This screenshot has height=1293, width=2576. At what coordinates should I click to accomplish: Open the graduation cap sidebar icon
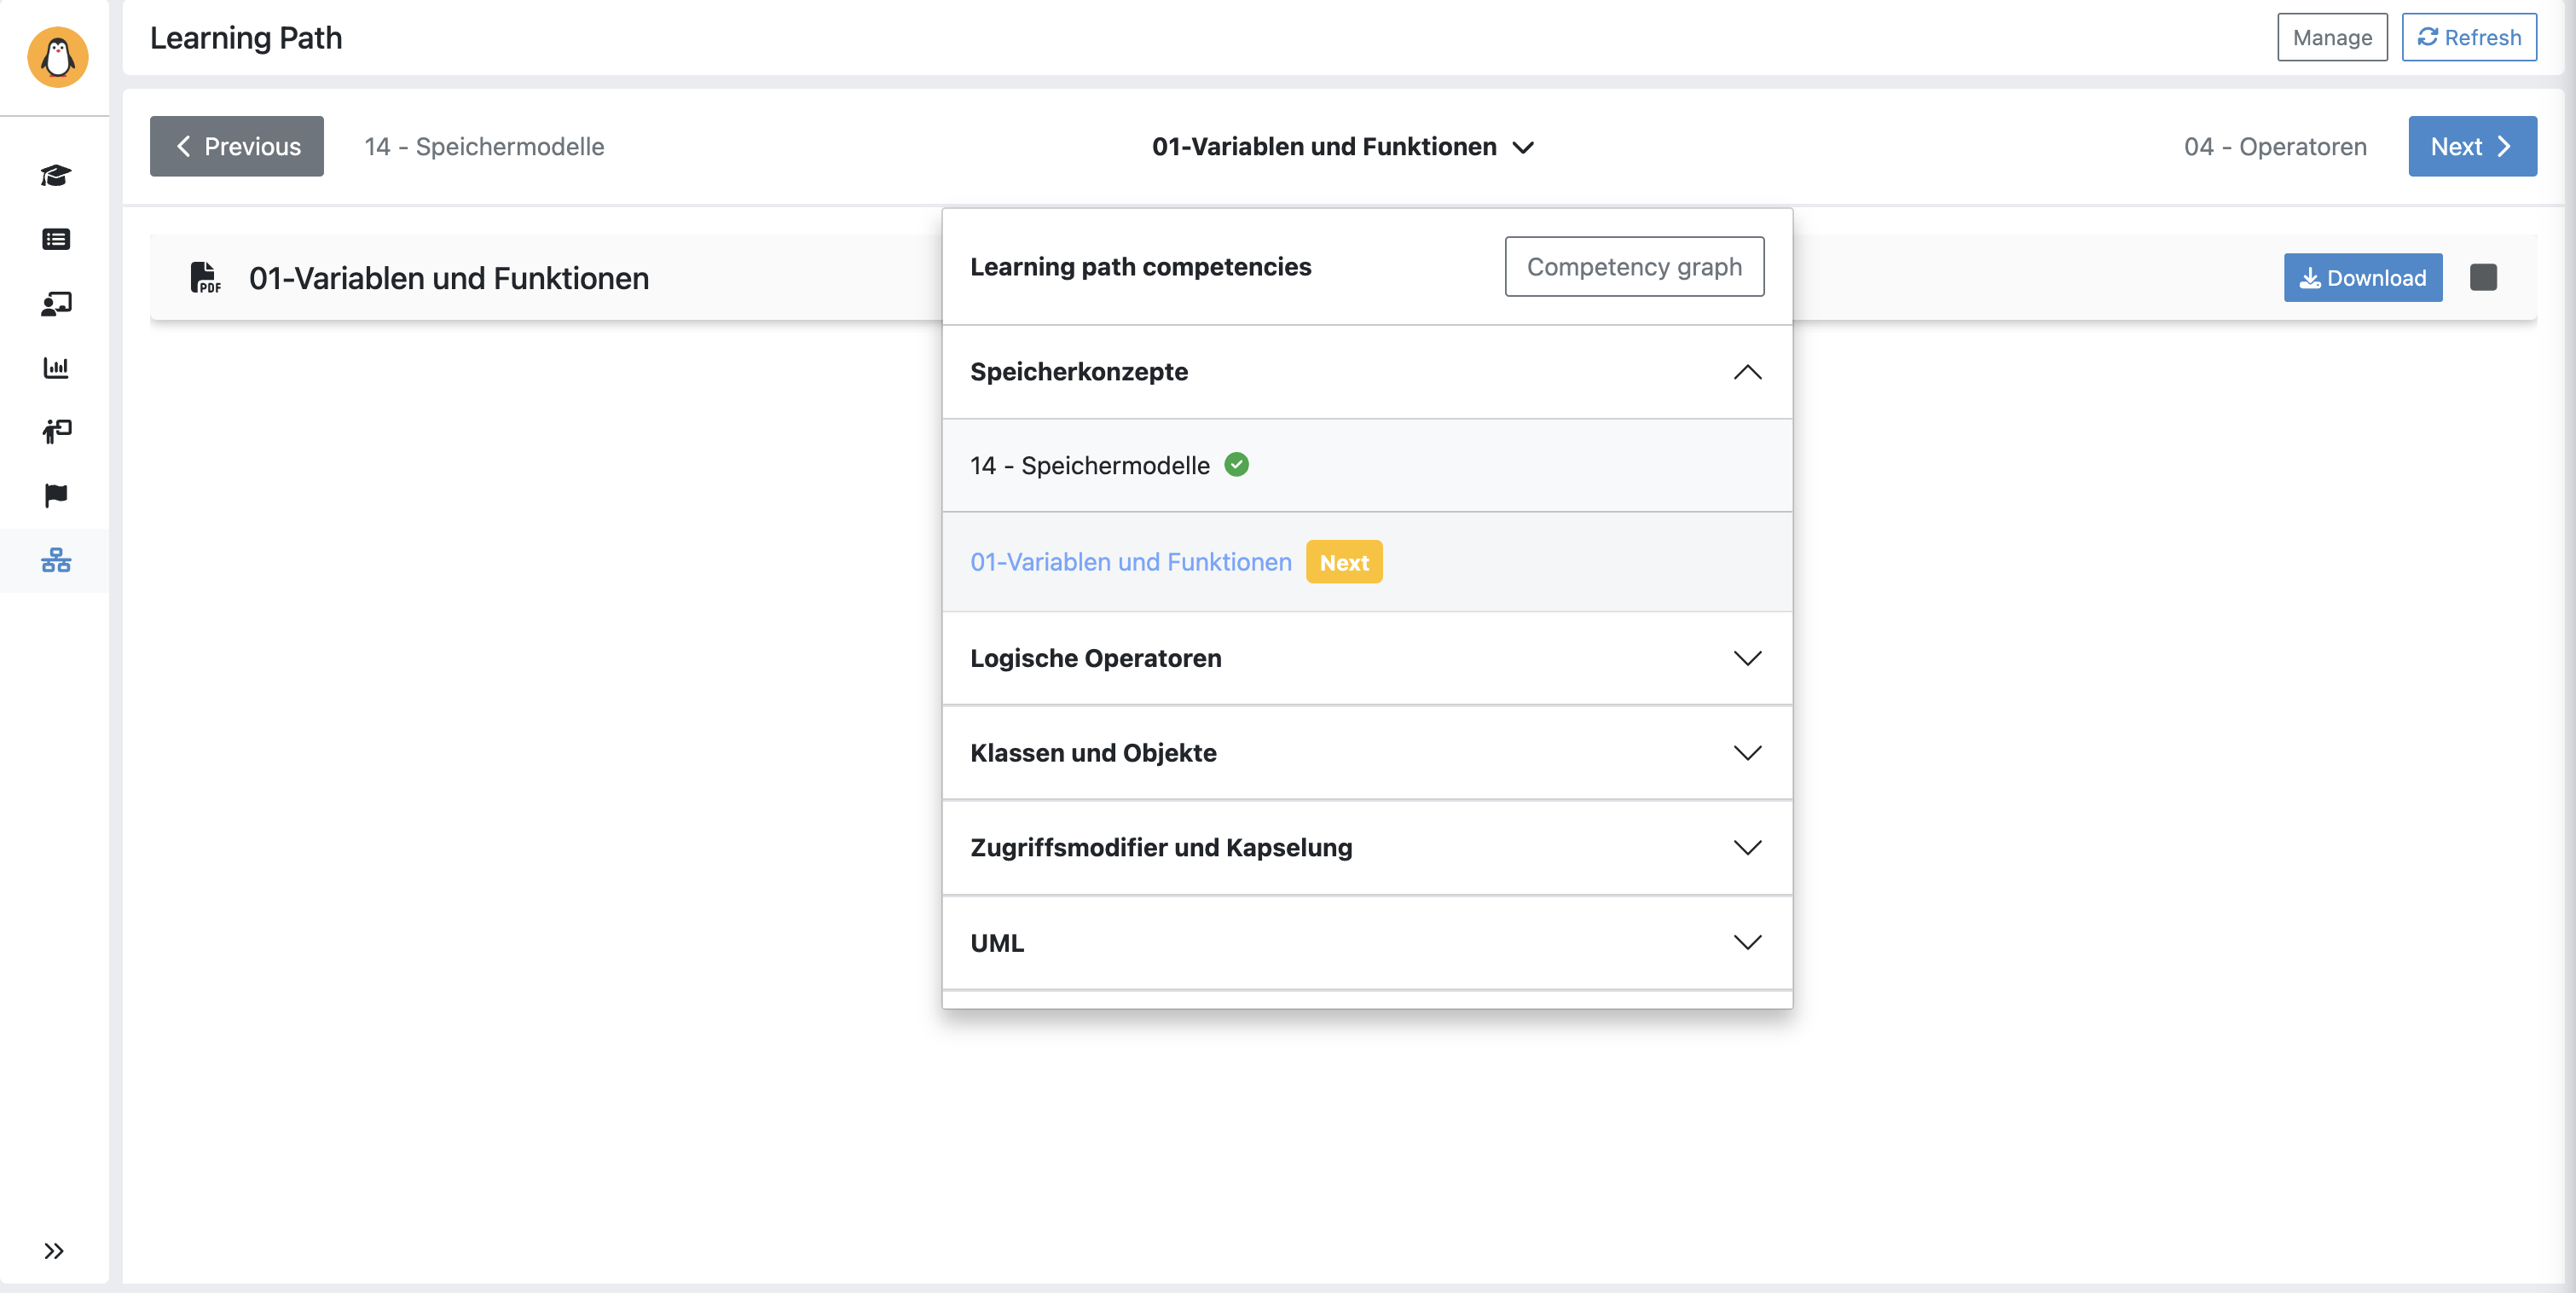pyautogui.click(x=56, y=176)
